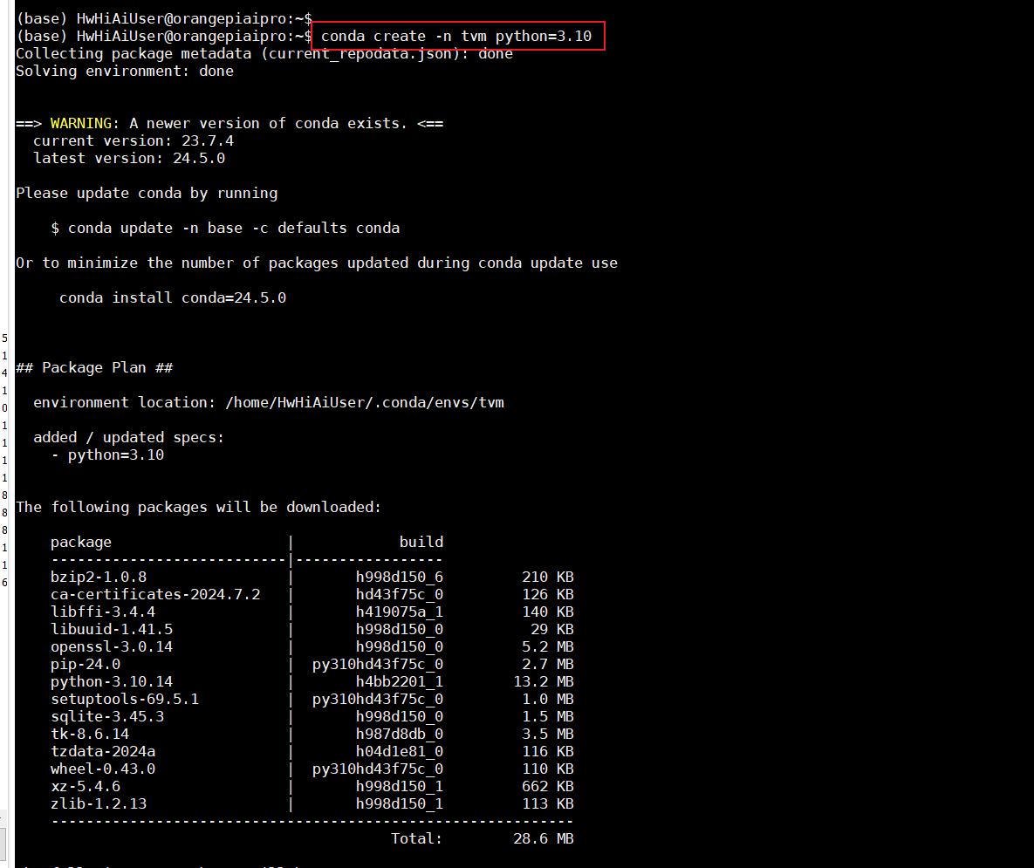This screenshot has height=868, width=1034.
Task: Click the '## Package Plan ##' heading
Action: [x=94, y=368]
